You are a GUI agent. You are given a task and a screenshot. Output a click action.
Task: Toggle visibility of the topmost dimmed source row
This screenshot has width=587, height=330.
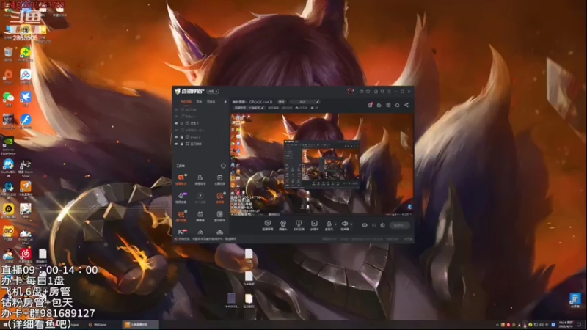click(176, 109)
